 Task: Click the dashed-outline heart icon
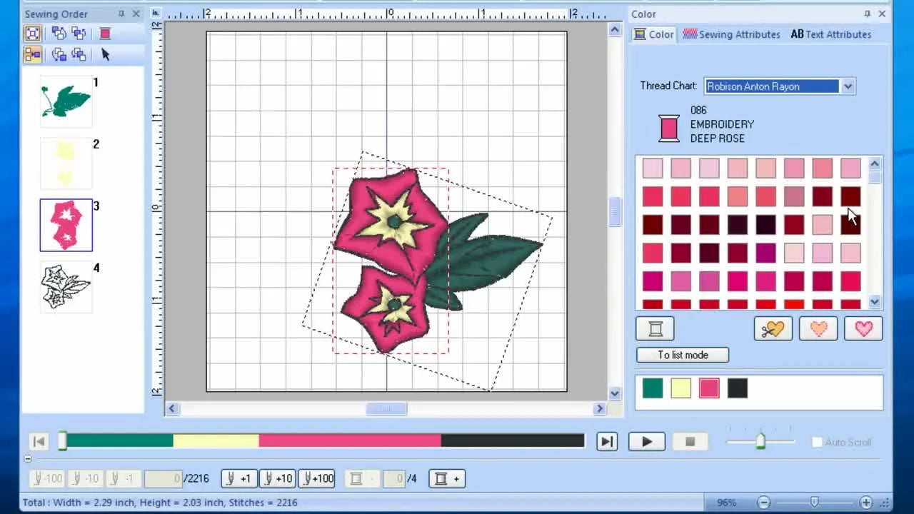point(818,328)
